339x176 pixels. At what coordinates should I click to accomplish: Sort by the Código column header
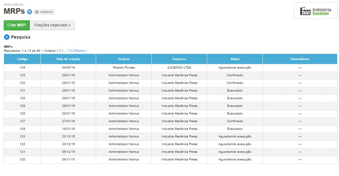(x=22, y=59)
